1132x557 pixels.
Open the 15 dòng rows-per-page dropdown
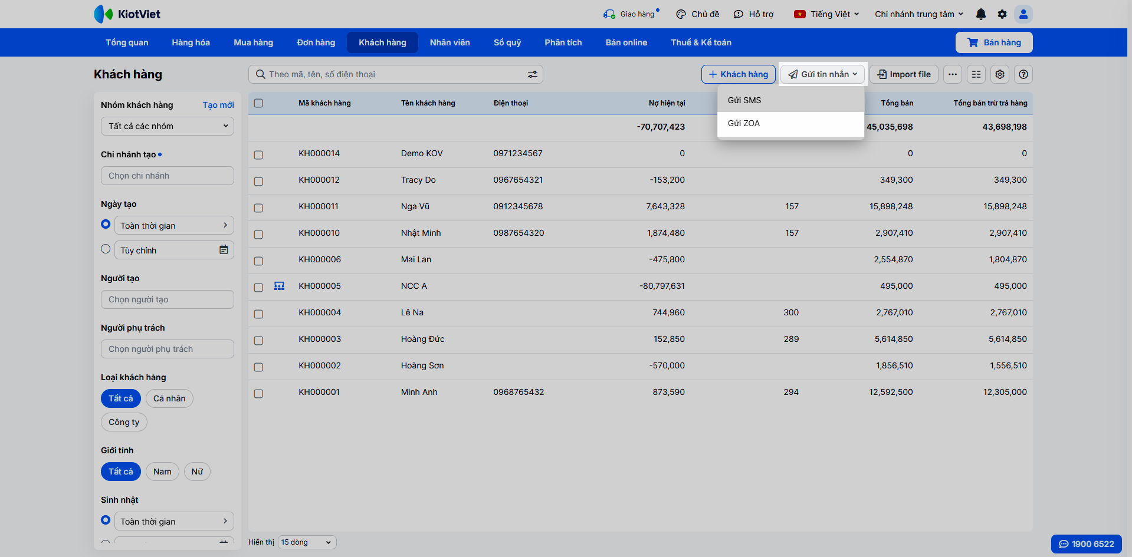(307, 542)
